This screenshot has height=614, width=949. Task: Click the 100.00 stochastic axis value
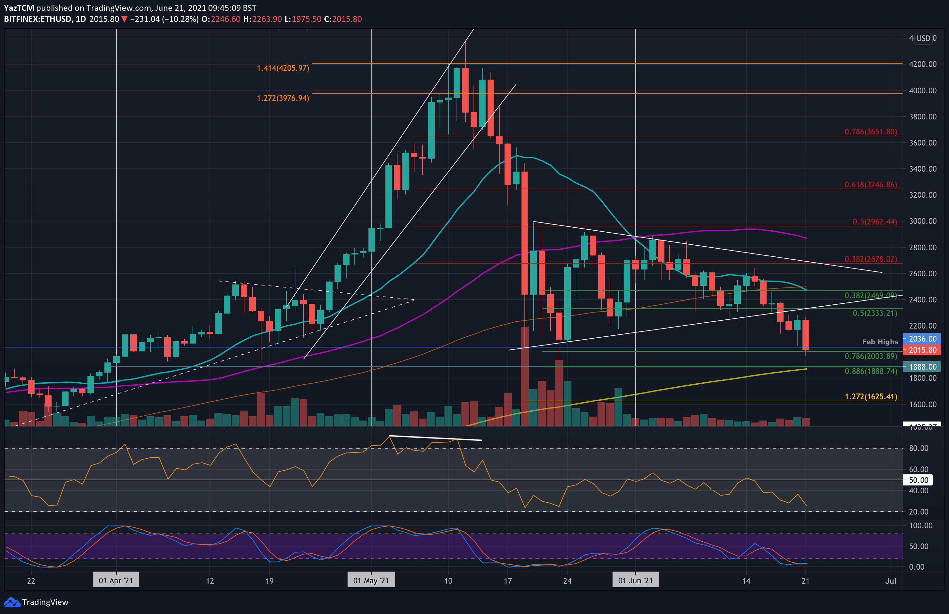click(x=921, y=526)
